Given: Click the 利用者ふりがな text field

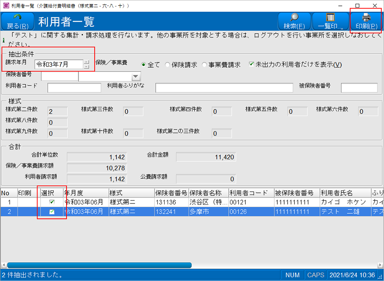Looking at the screenshot, I should pyautogui.click(x=224, y=88).
